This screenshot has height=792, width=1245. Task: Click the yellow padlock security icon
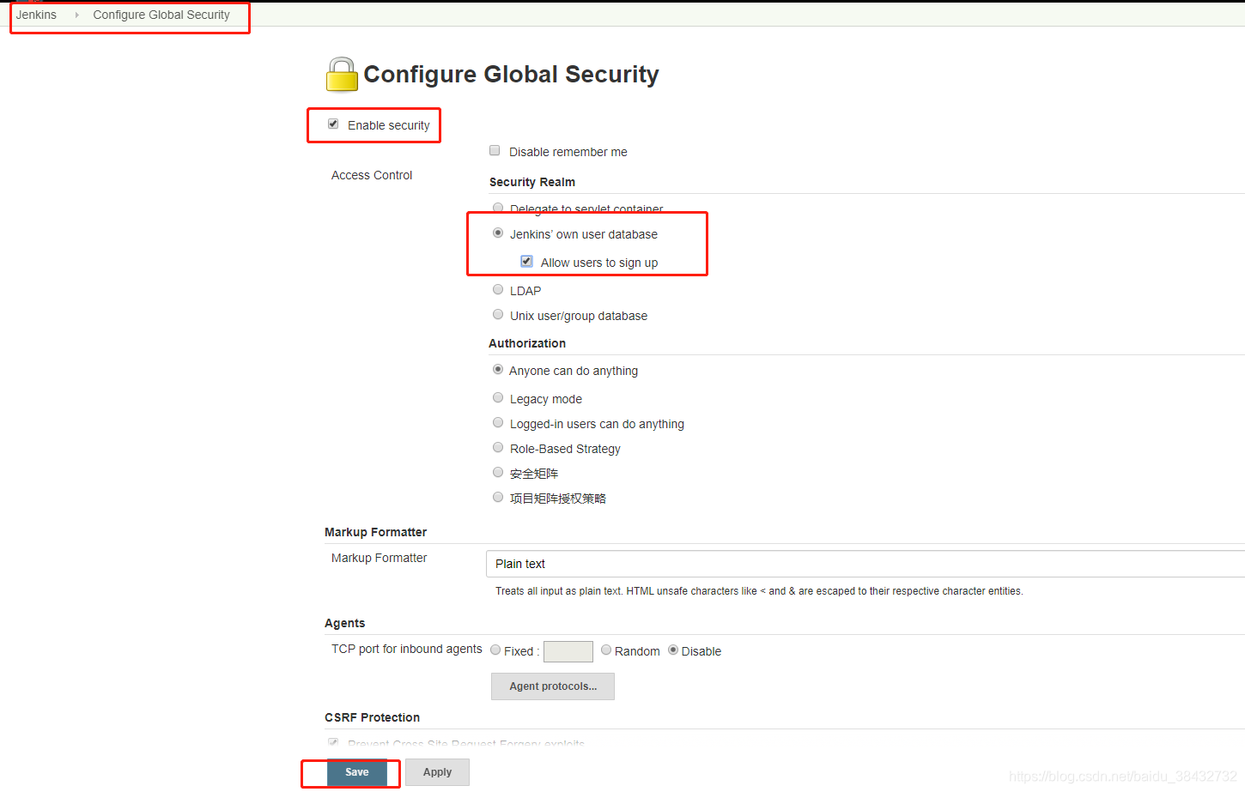(x=342, y=75)
